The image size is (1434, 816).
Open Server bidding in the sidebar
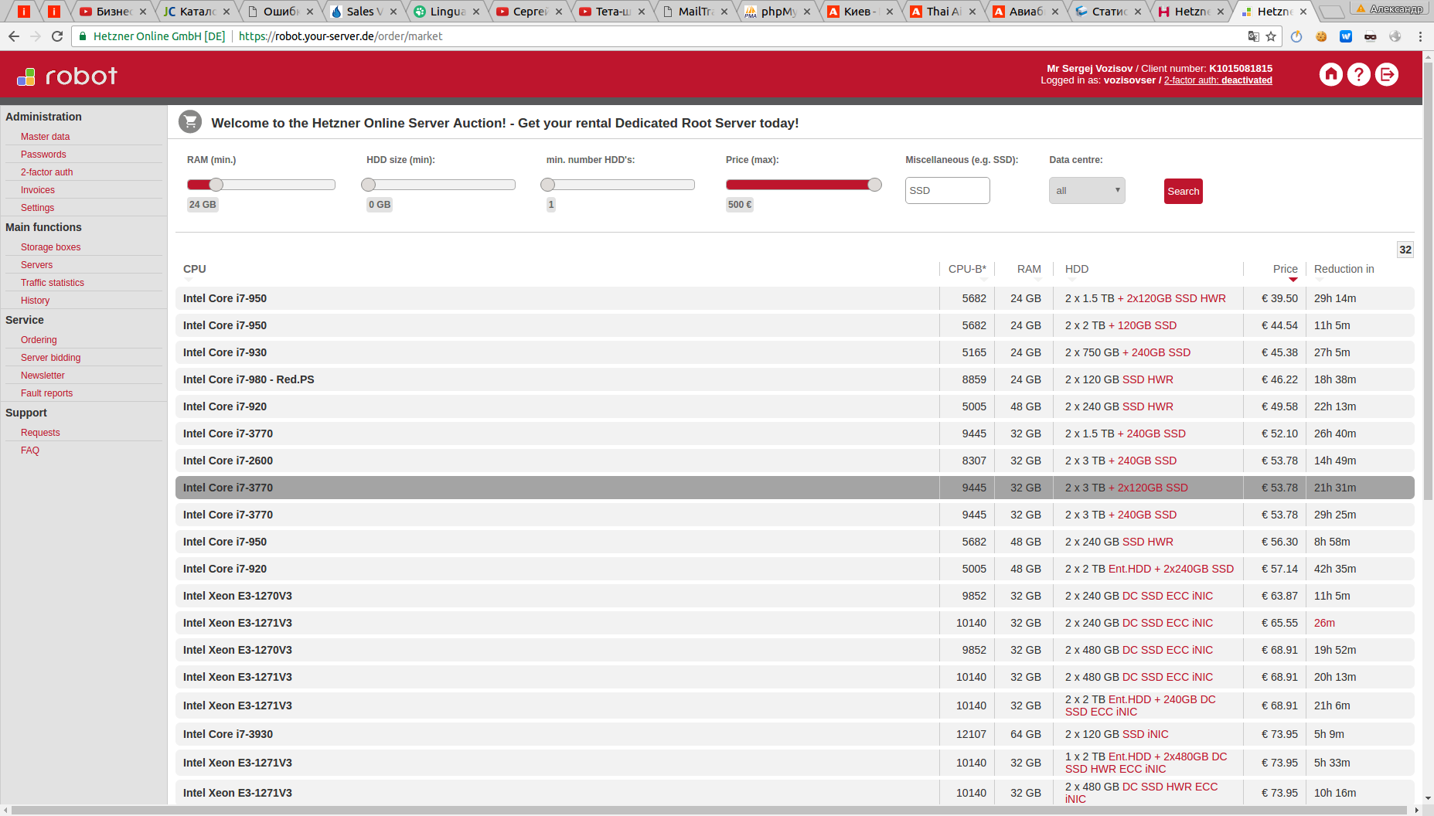pyautogui.click(x=50, y=358)
